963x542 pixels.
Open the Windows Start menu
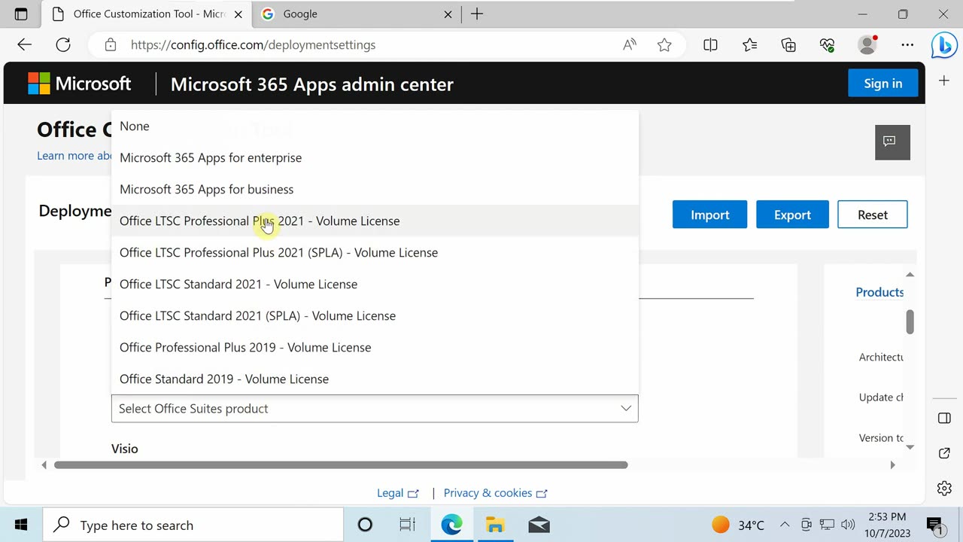click(21, 525)
